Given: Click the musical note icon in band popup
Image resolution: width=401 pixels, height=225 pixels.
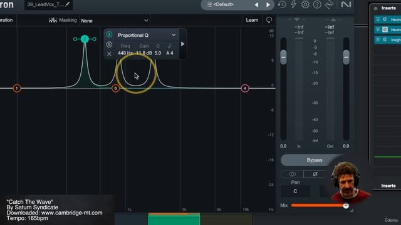Looking at the screenshot, I should (x=169, y=46).
